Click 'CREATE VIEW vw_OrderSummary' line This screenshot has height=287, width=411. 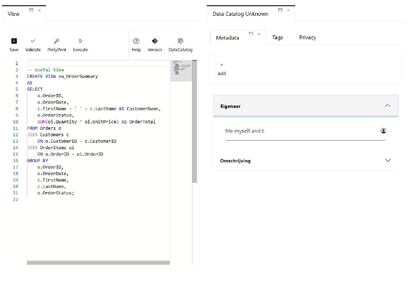[x=63, y=76]
